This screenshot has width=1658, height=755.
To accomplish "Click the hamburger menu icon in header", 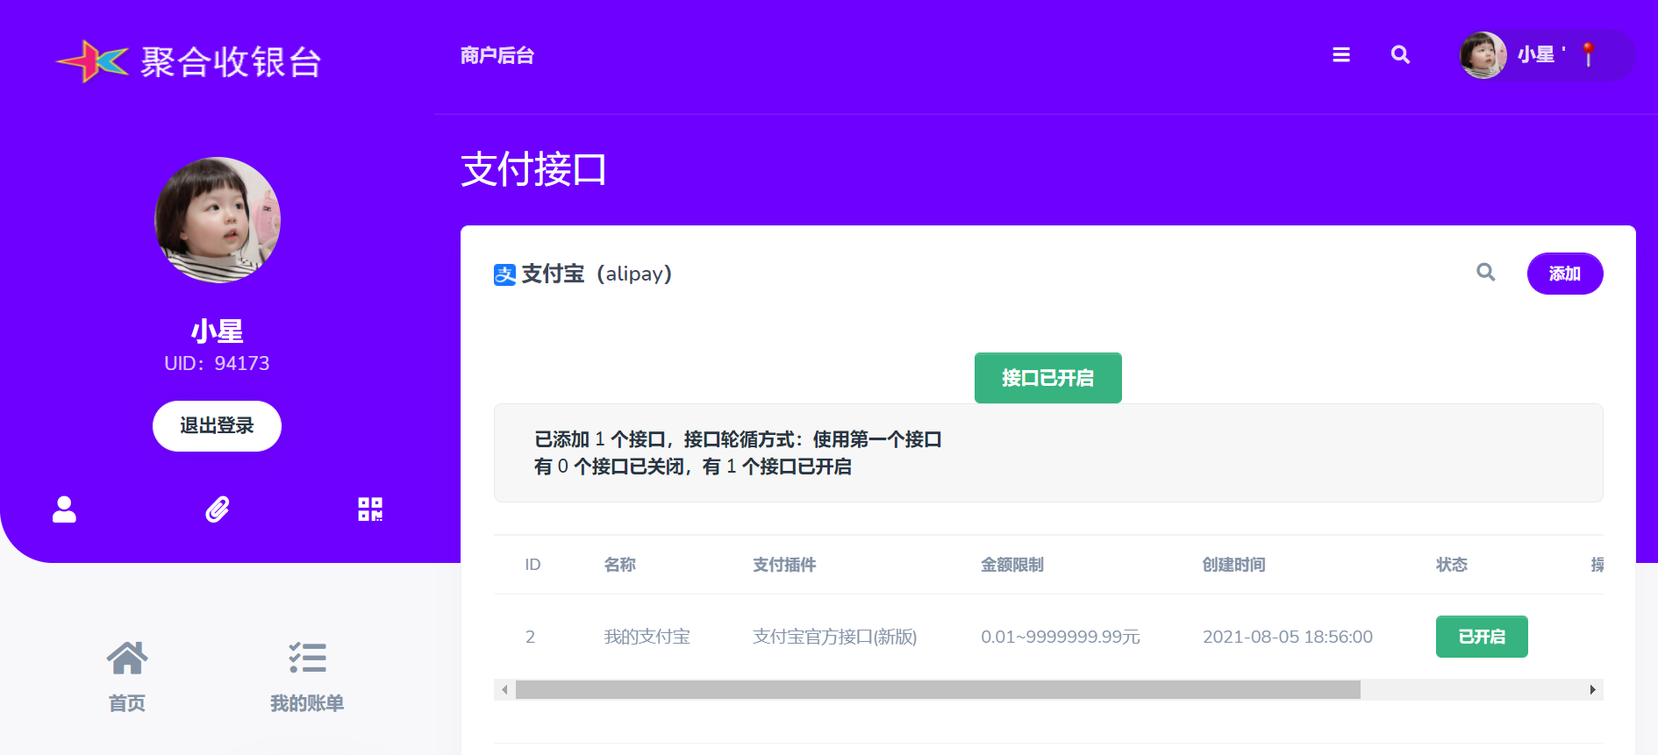I will tap(1340, 55).
